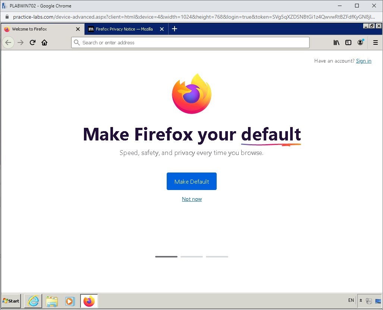Viewport: 383px width, 310px height.
Task: Click the Firefox back arrow button
Action: (9, 42)
